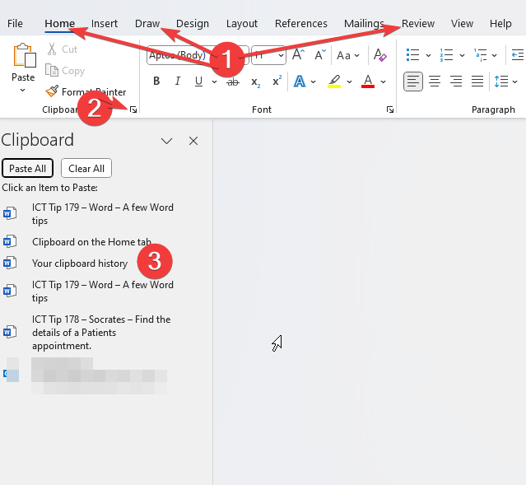The image size is (526, 485).
Task: Expand Clipboard pane options chevron
Action: point(166,141)
